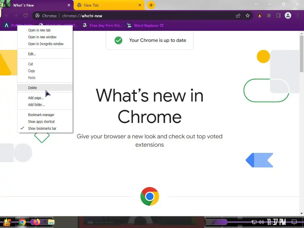Image resolution: width=304 pixels, height=228 pixels.
Task: Click the vertical scrollbar thumb
Action: coord(302,54)
